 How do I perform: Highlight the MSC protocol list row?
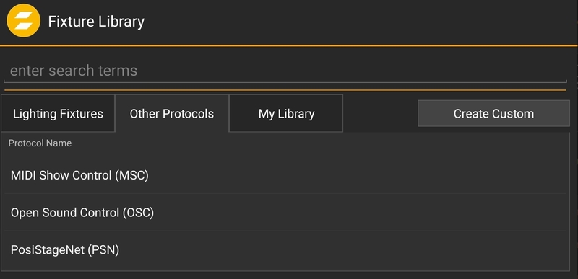click(x=285, y=175)
